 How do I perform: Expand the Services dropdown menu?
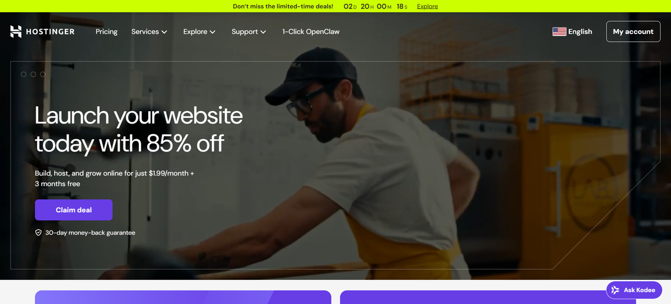[149, 32]
